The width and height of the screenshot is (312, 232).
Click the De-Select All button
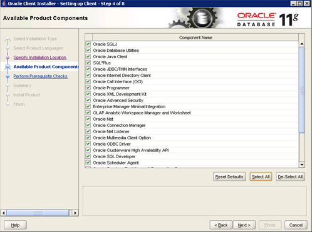click(290, 177)
